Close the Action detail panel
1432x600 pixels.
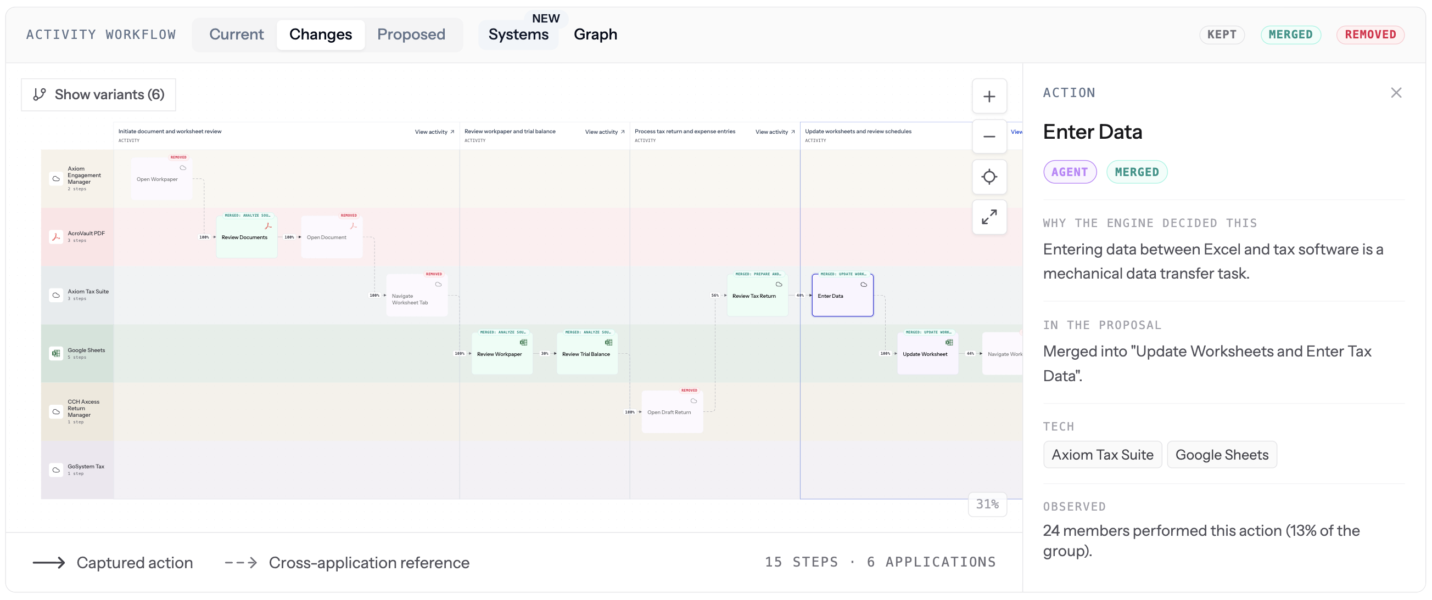coord(1396,93)
